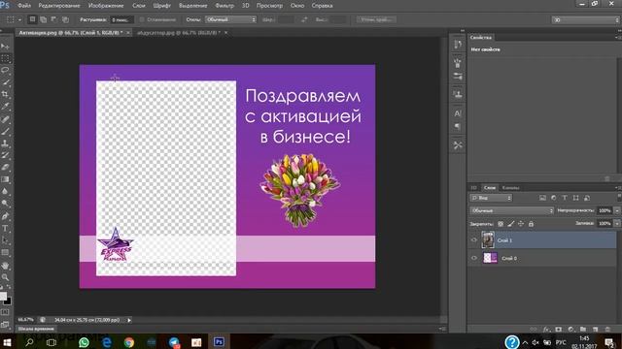Open the Clone Source panel icon in dock

(x=458, y=95)
